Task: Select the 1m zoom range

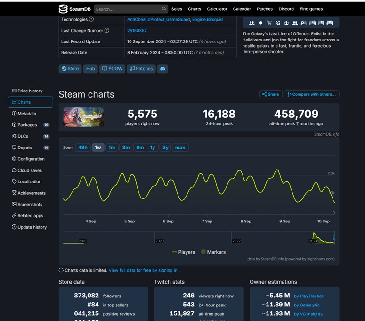Action: 112,148
